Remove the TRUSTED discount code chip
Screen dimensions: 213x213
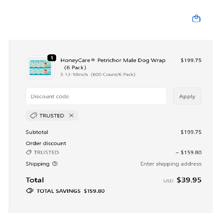(71, 116)
